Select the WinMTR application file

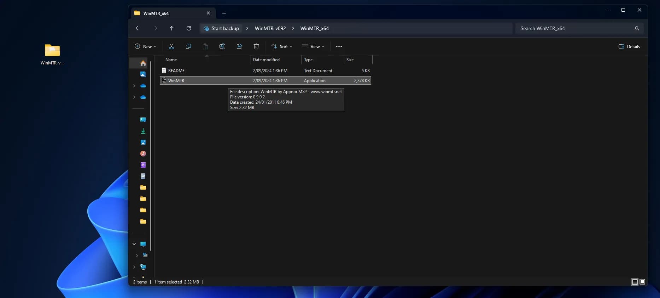click(x=265, y=81)
